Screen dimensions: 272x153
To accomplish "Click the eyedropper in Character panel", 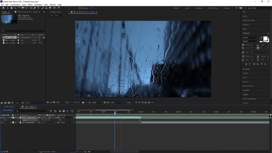I will click(261, 38).
